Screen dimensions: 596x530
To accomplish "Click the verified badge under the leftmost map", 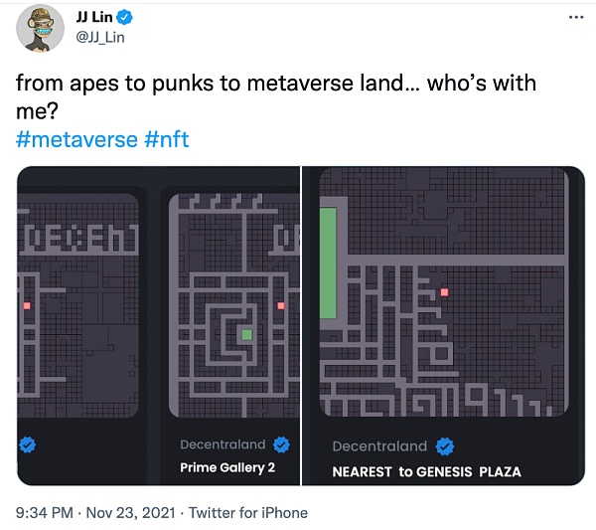I will point(27,444).
